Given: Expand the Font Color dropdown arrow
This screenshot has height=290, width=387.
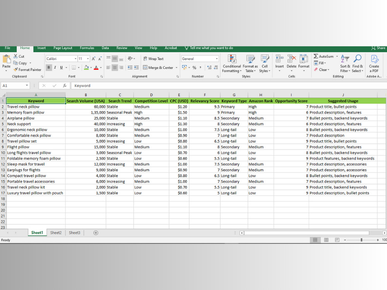Looking at the screenshot, I should pyautogui.click(x=101, y=67).
